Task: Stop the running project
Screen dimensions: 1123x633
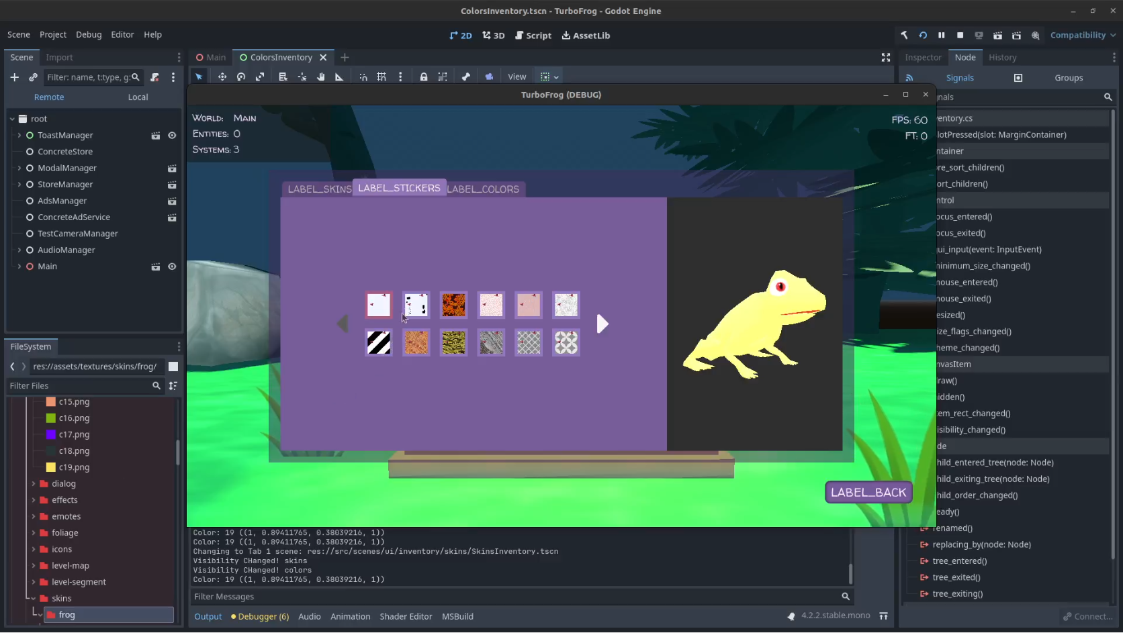Action: pos(960,35)
